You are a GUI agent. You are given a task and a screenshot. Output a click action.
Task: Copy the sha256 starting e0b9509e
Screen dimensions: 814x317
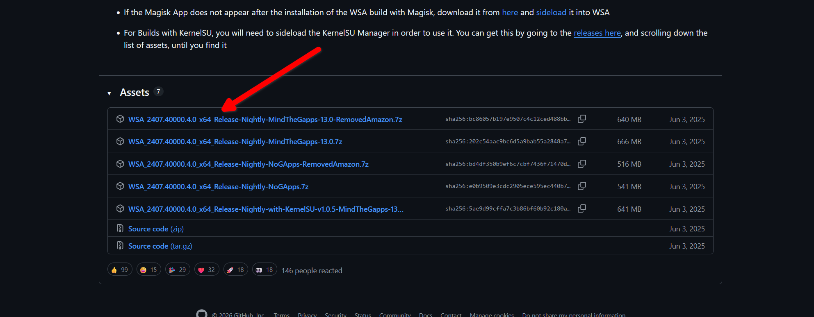582,186
